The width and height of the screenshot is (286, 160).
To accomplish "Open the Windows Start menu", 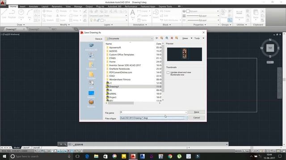I will click(x=4, y=156).
